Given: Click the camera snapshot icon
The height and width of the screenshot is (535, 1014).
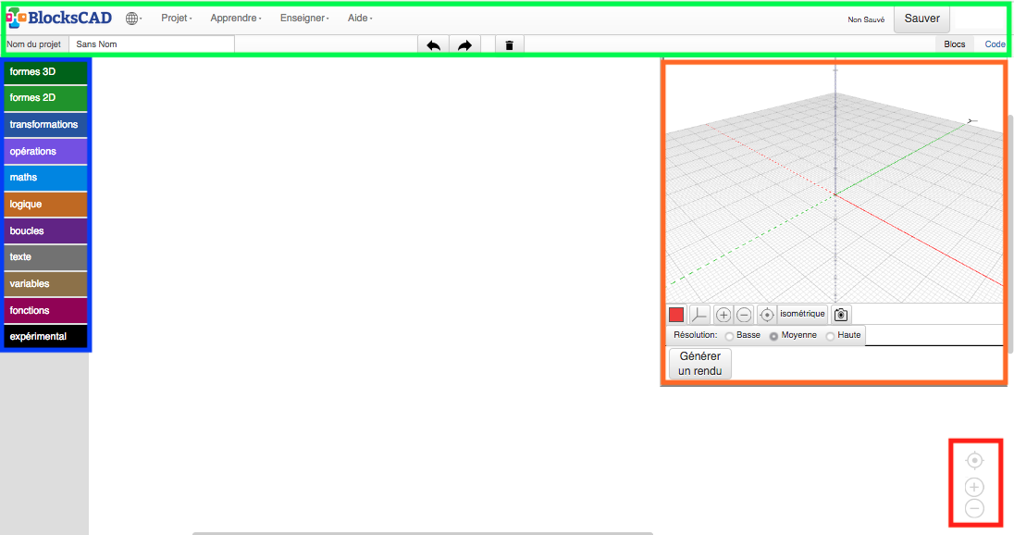Looking at the screenshot, I should 841,315.
